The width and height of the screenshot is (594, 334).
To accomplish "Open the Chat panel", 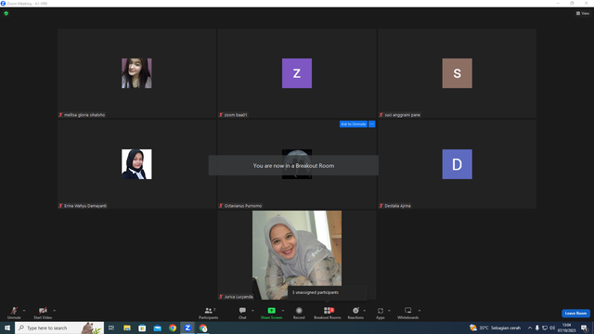I will [x=242, y=313].
